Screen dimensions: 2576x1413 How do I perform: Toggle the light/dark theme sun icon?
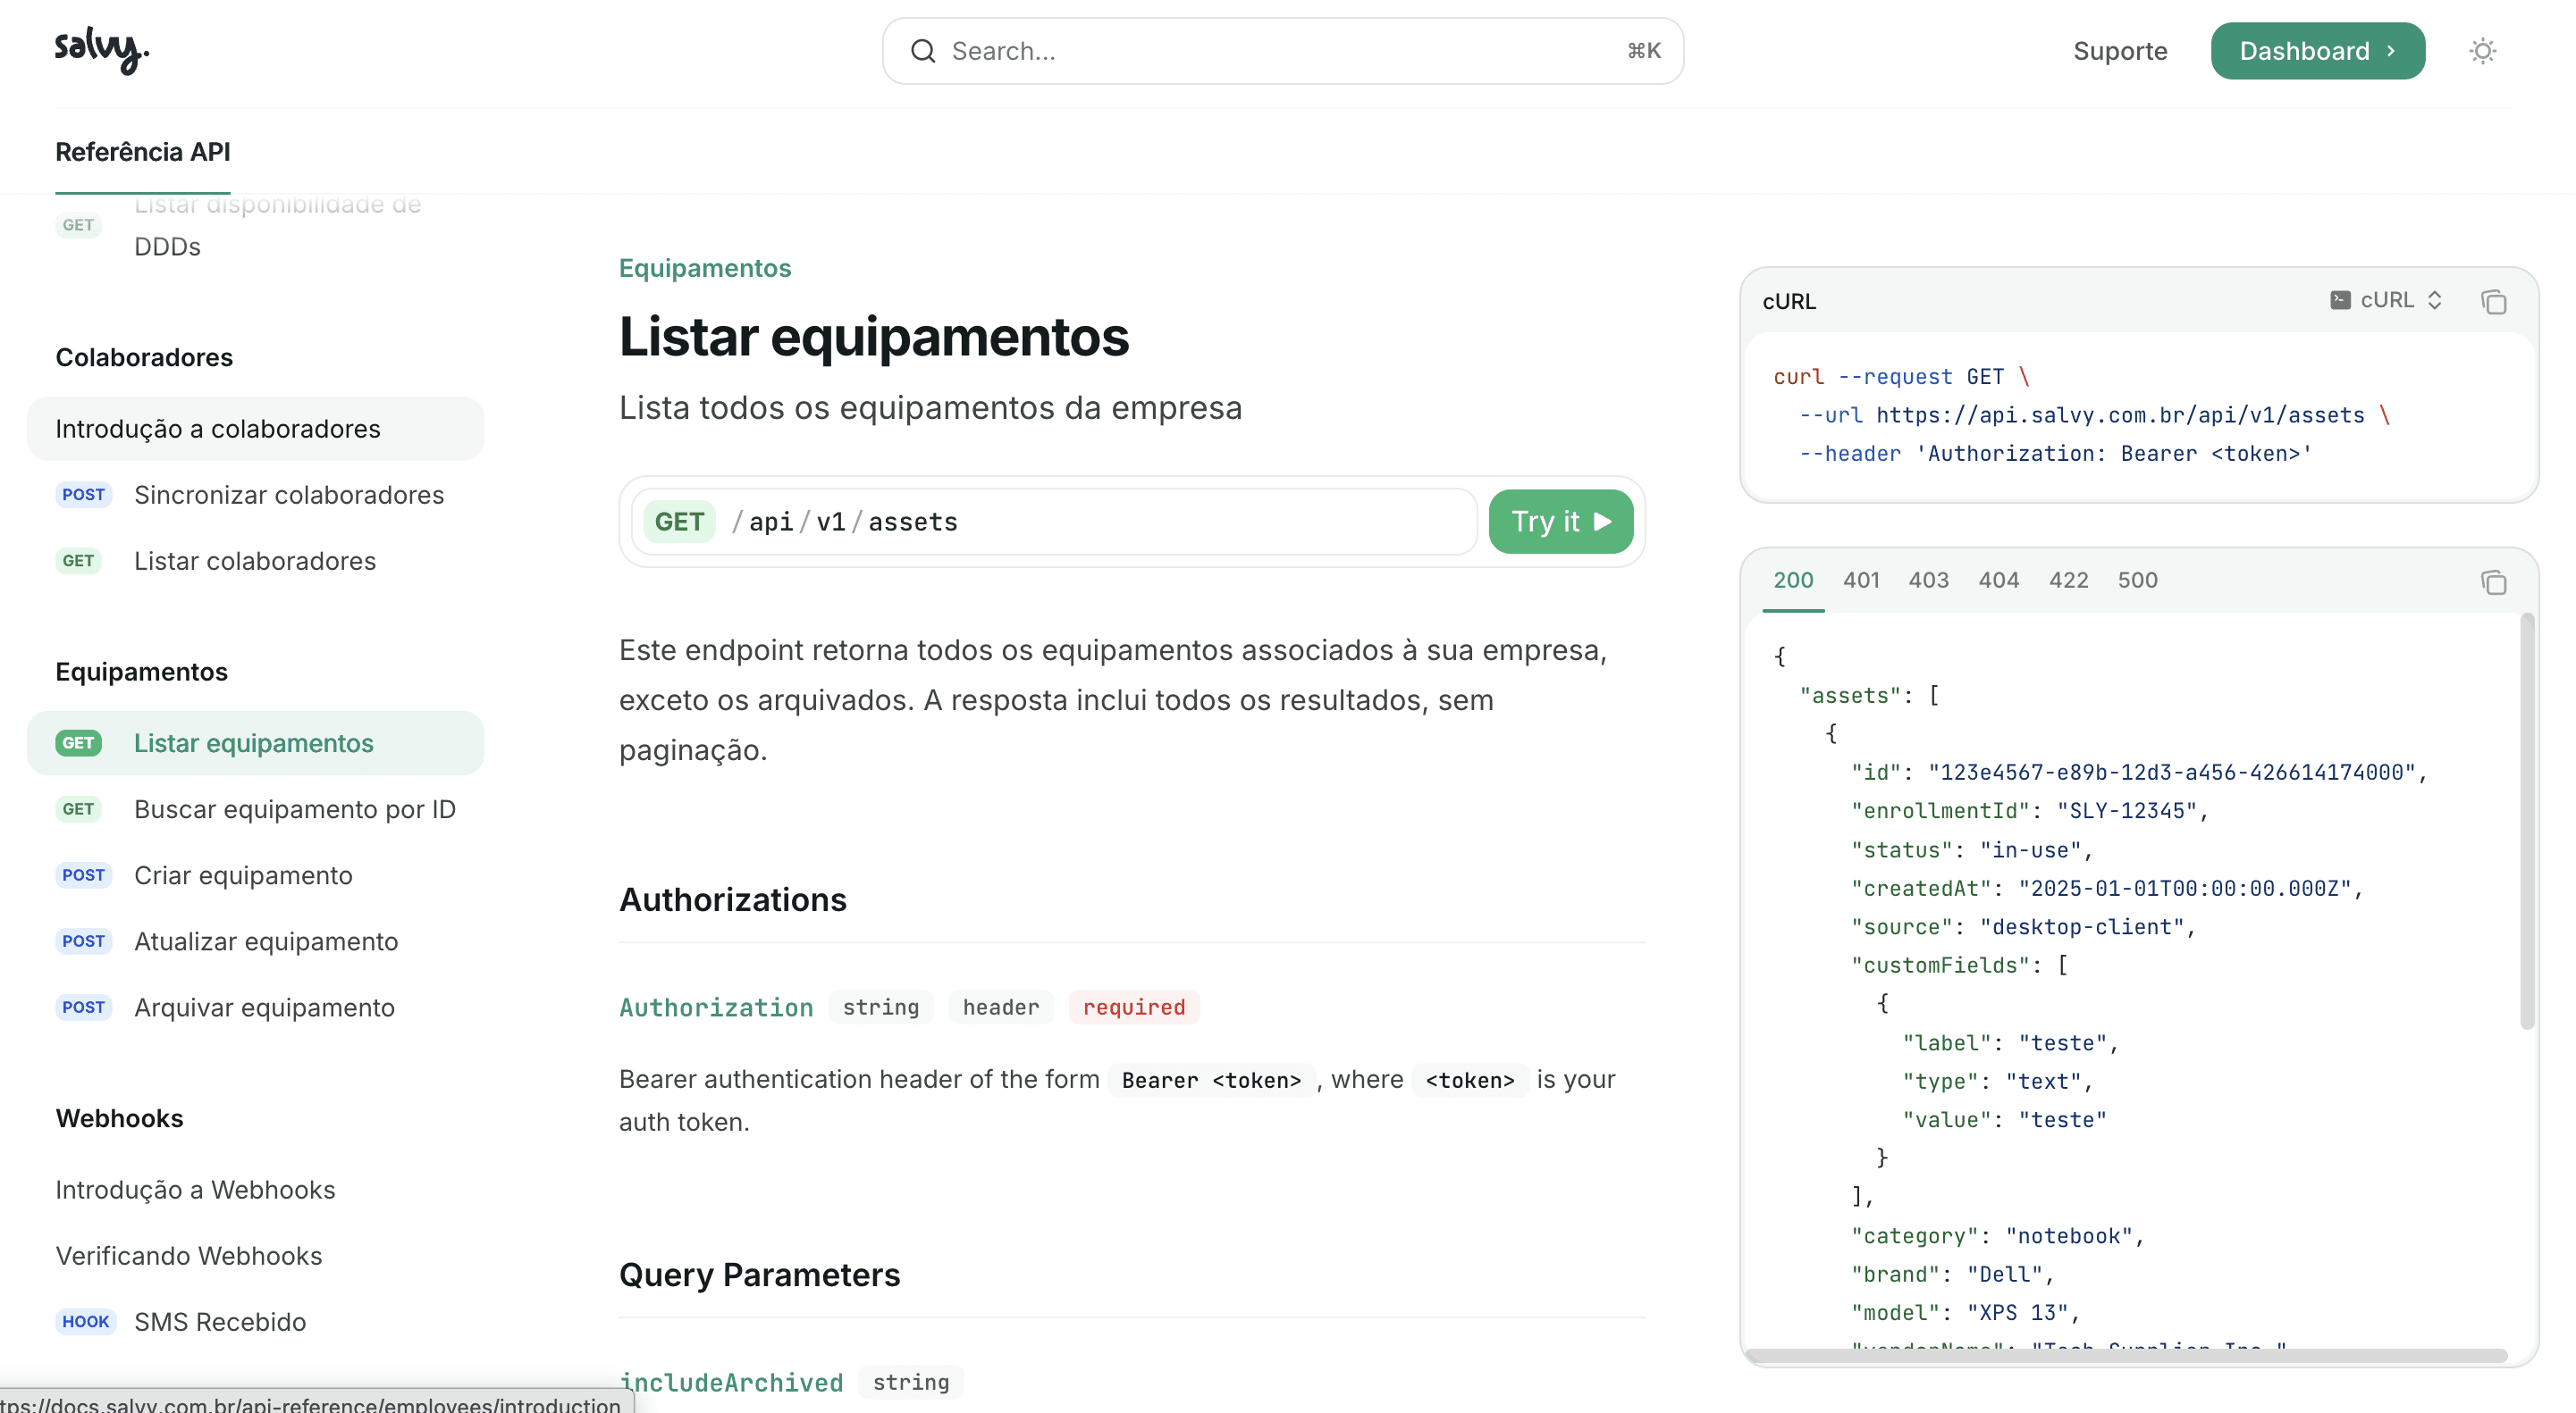(2482, 51)
